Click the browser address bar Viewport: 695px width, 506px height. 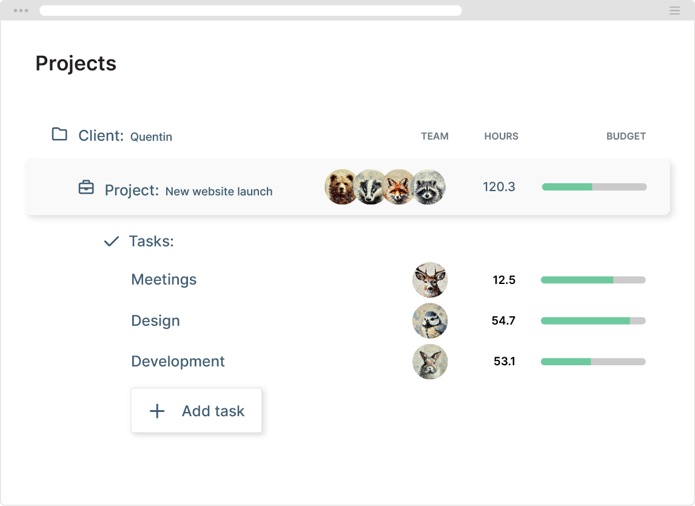(250, 10)
